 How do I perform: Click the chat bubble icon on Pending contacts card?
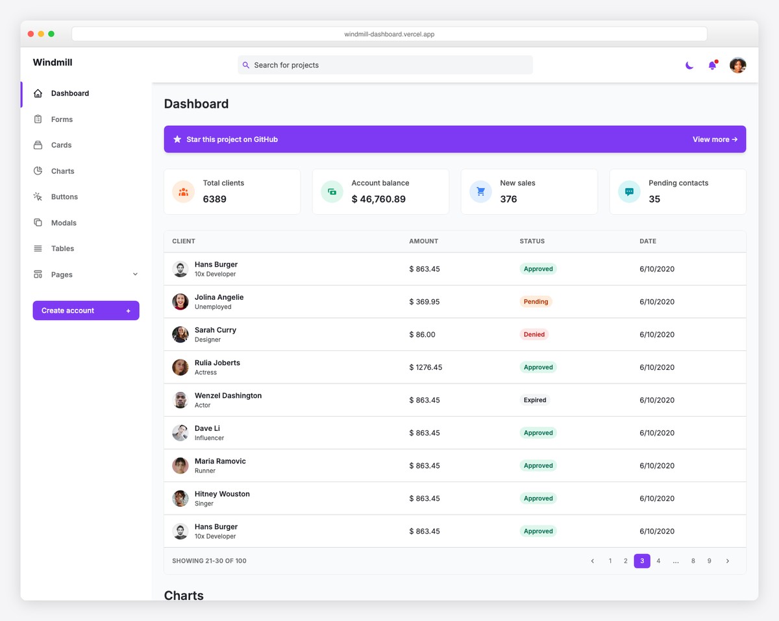628,191
